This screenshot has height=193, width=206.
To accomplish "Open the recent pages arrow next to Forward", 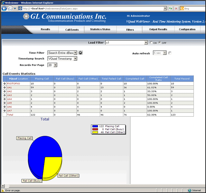I will click(15, 9).
